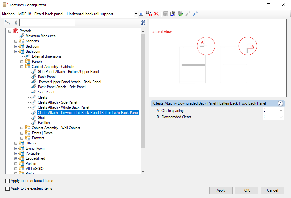The image size is (291, 198).
Task: Click the A - Cleats spacing label
Action: (170, 111)
